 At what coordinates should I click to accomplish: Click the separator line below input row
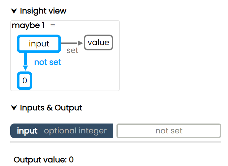(115, 142)
